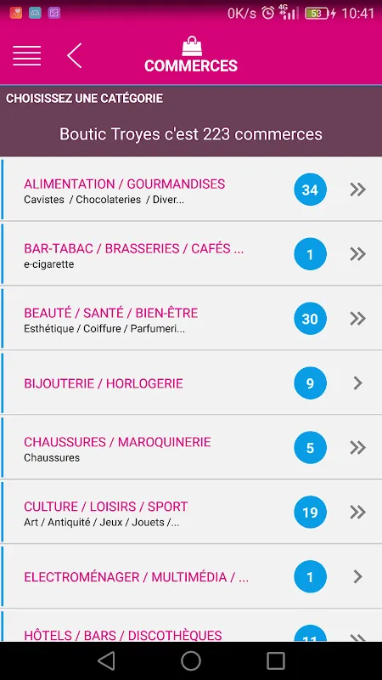Open Android recent apps square button

coord(275,661)
